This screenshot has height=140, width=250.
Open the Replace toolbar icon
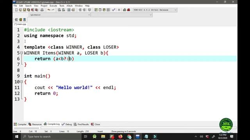pyautogui.click(x=63, y=10)
